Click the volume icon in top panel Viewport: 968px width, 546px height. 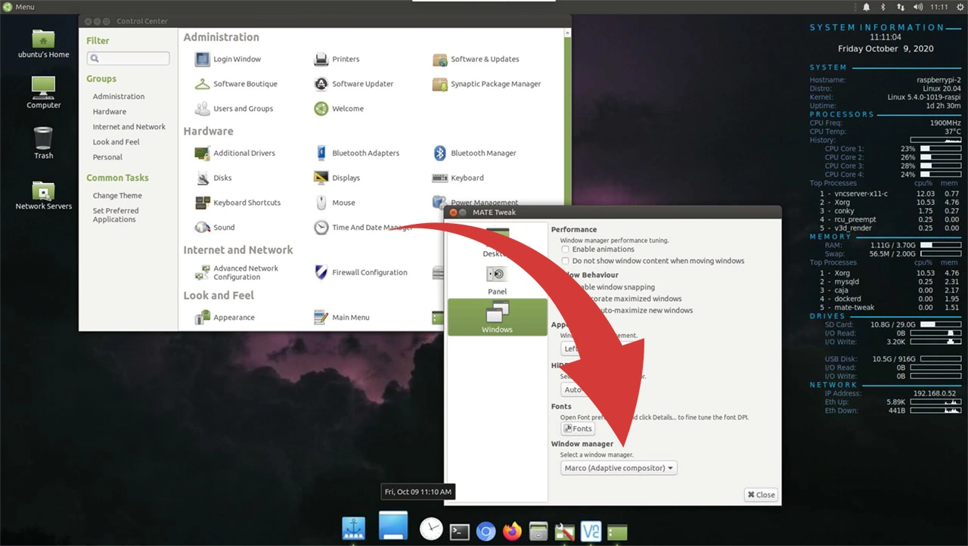point(917,7)
